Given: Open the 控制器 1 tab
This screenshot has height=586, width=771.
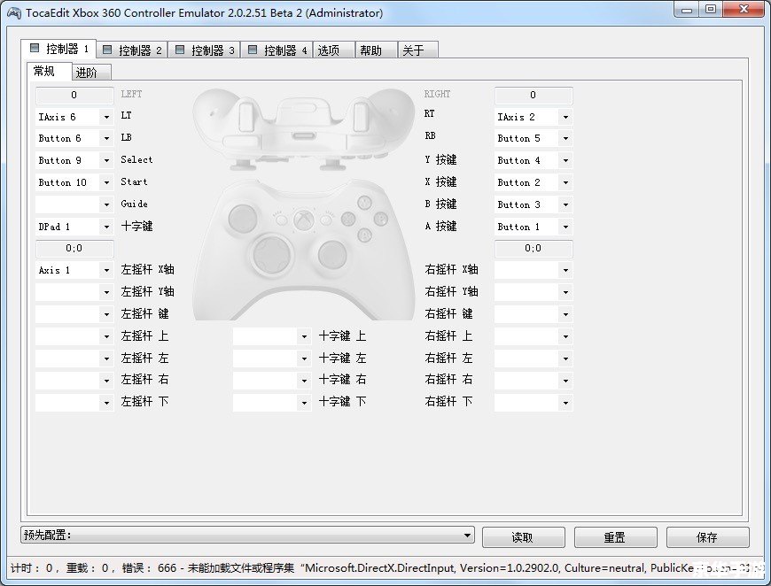Looking at the screenshot, I should pyautogui.click(x=58, y=49).
